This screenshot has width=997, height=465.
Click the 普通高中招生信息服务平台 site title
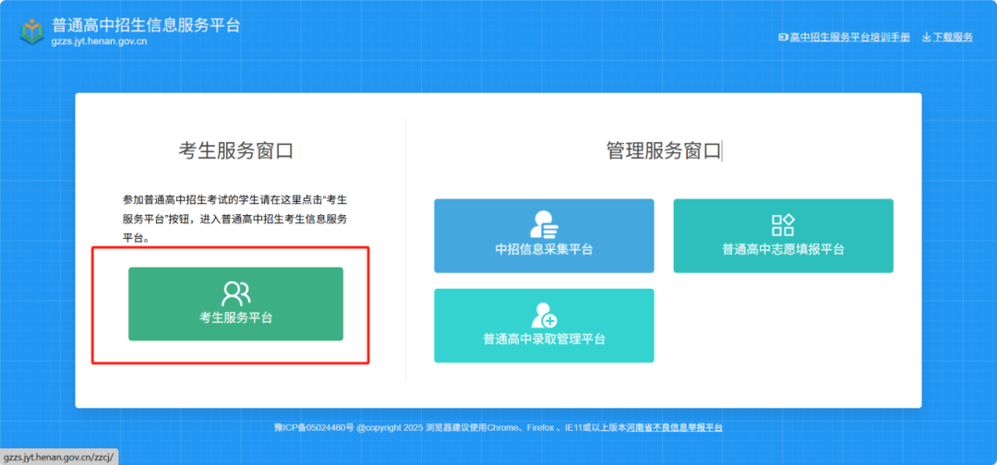point(146,25)
